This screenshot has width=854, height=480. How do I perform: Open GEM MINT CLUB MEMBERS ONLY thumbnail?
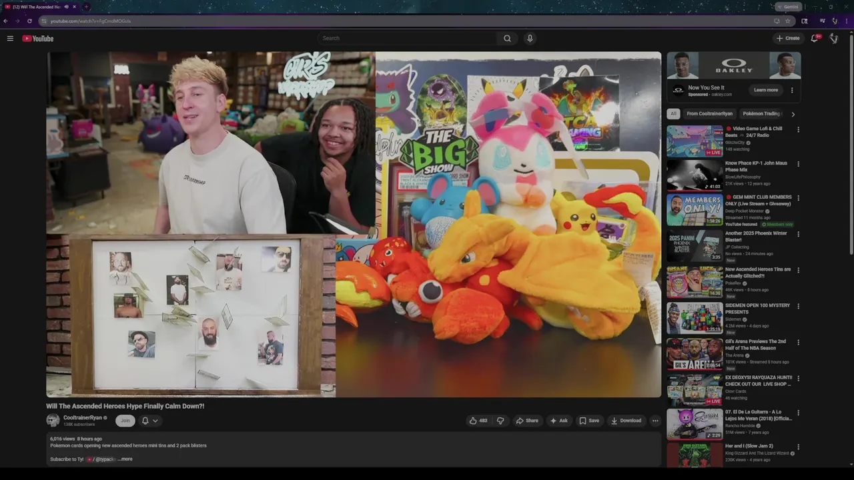click(695, 210)
